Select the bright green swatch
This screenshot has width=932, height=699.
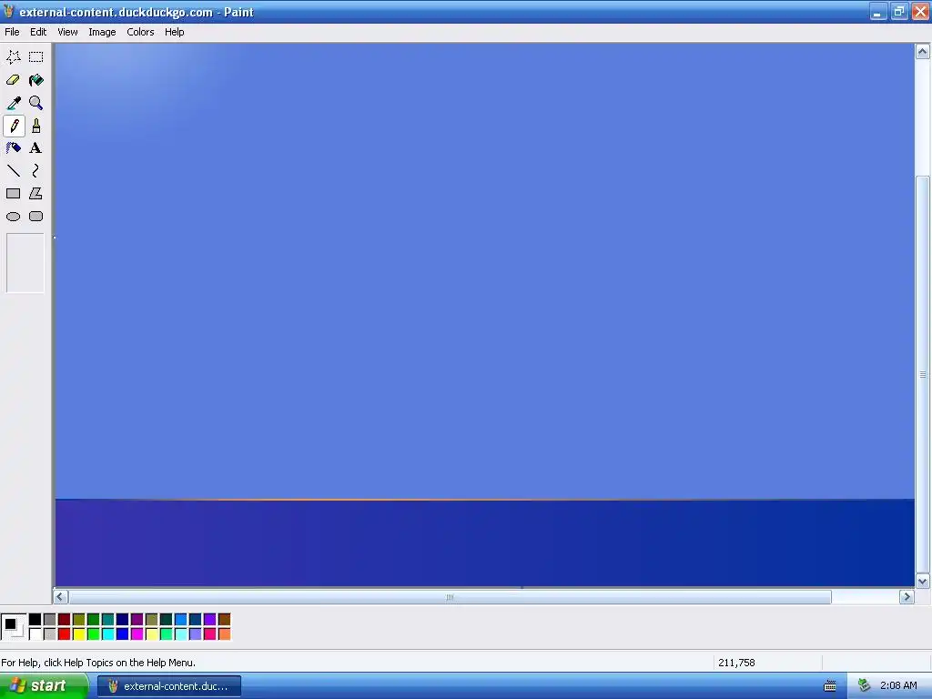point(94,634)
